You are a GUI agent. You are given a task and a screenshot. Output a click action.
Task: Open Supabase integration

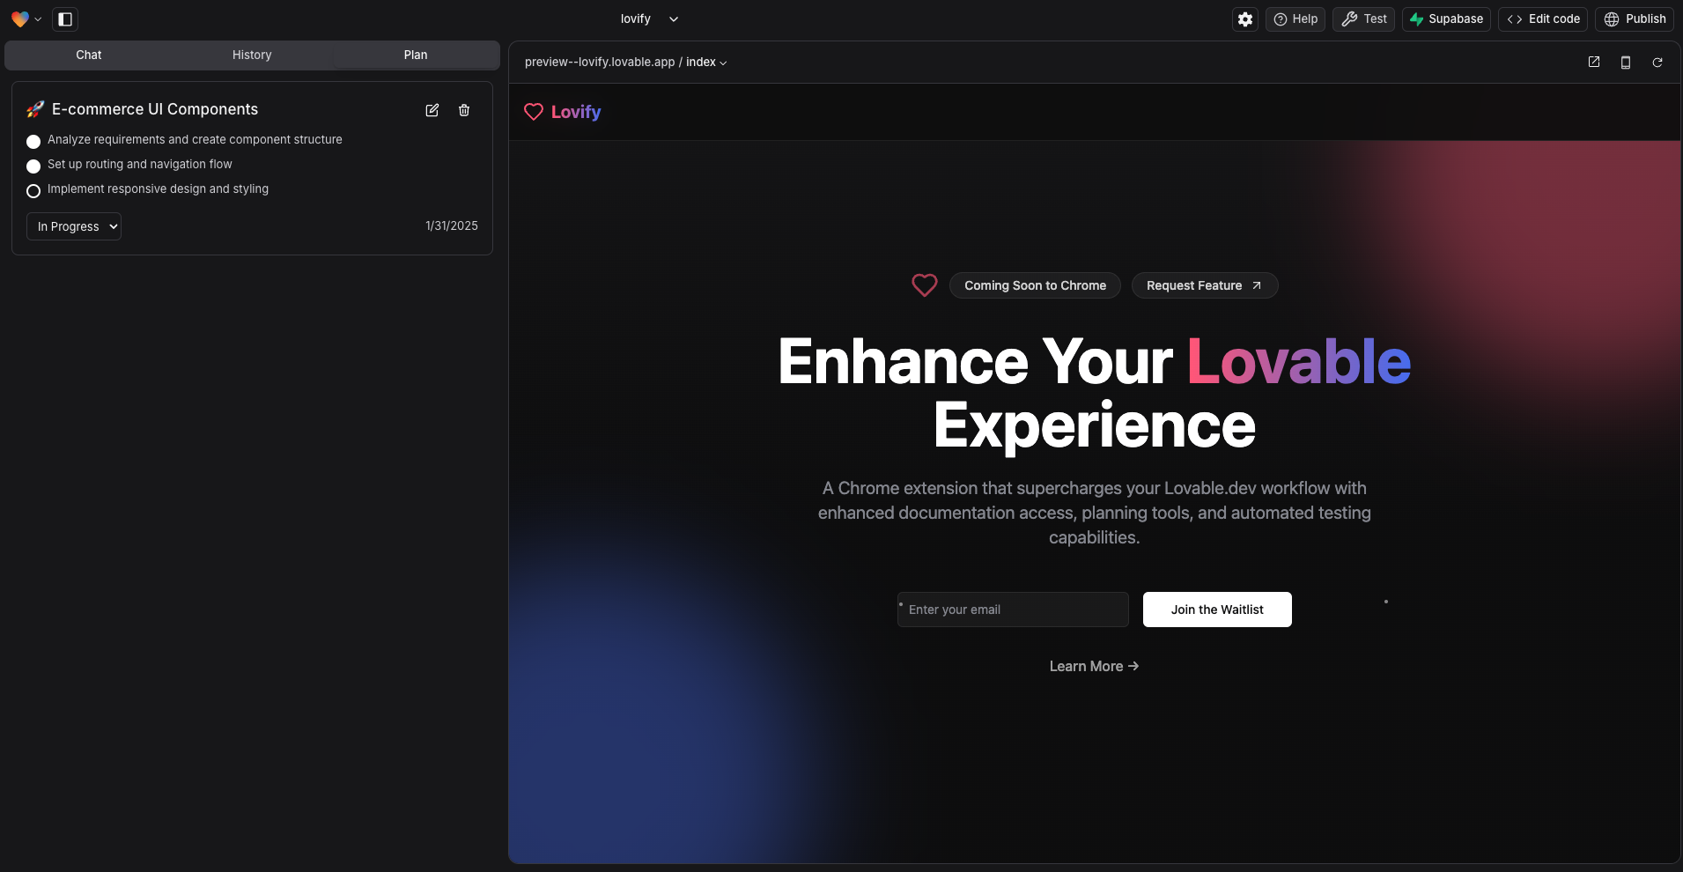pyautogui.click(x=1446, y=18)
